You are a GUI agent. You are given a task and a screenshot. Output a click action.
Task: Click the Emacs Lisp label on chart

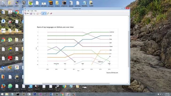click(x=56, y=64)
